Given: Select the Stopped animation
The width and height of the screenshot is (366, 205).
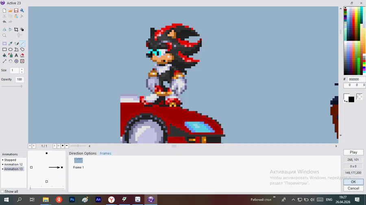Looking at the screenshot, I should pyautogui.click(x=10, y=160).
